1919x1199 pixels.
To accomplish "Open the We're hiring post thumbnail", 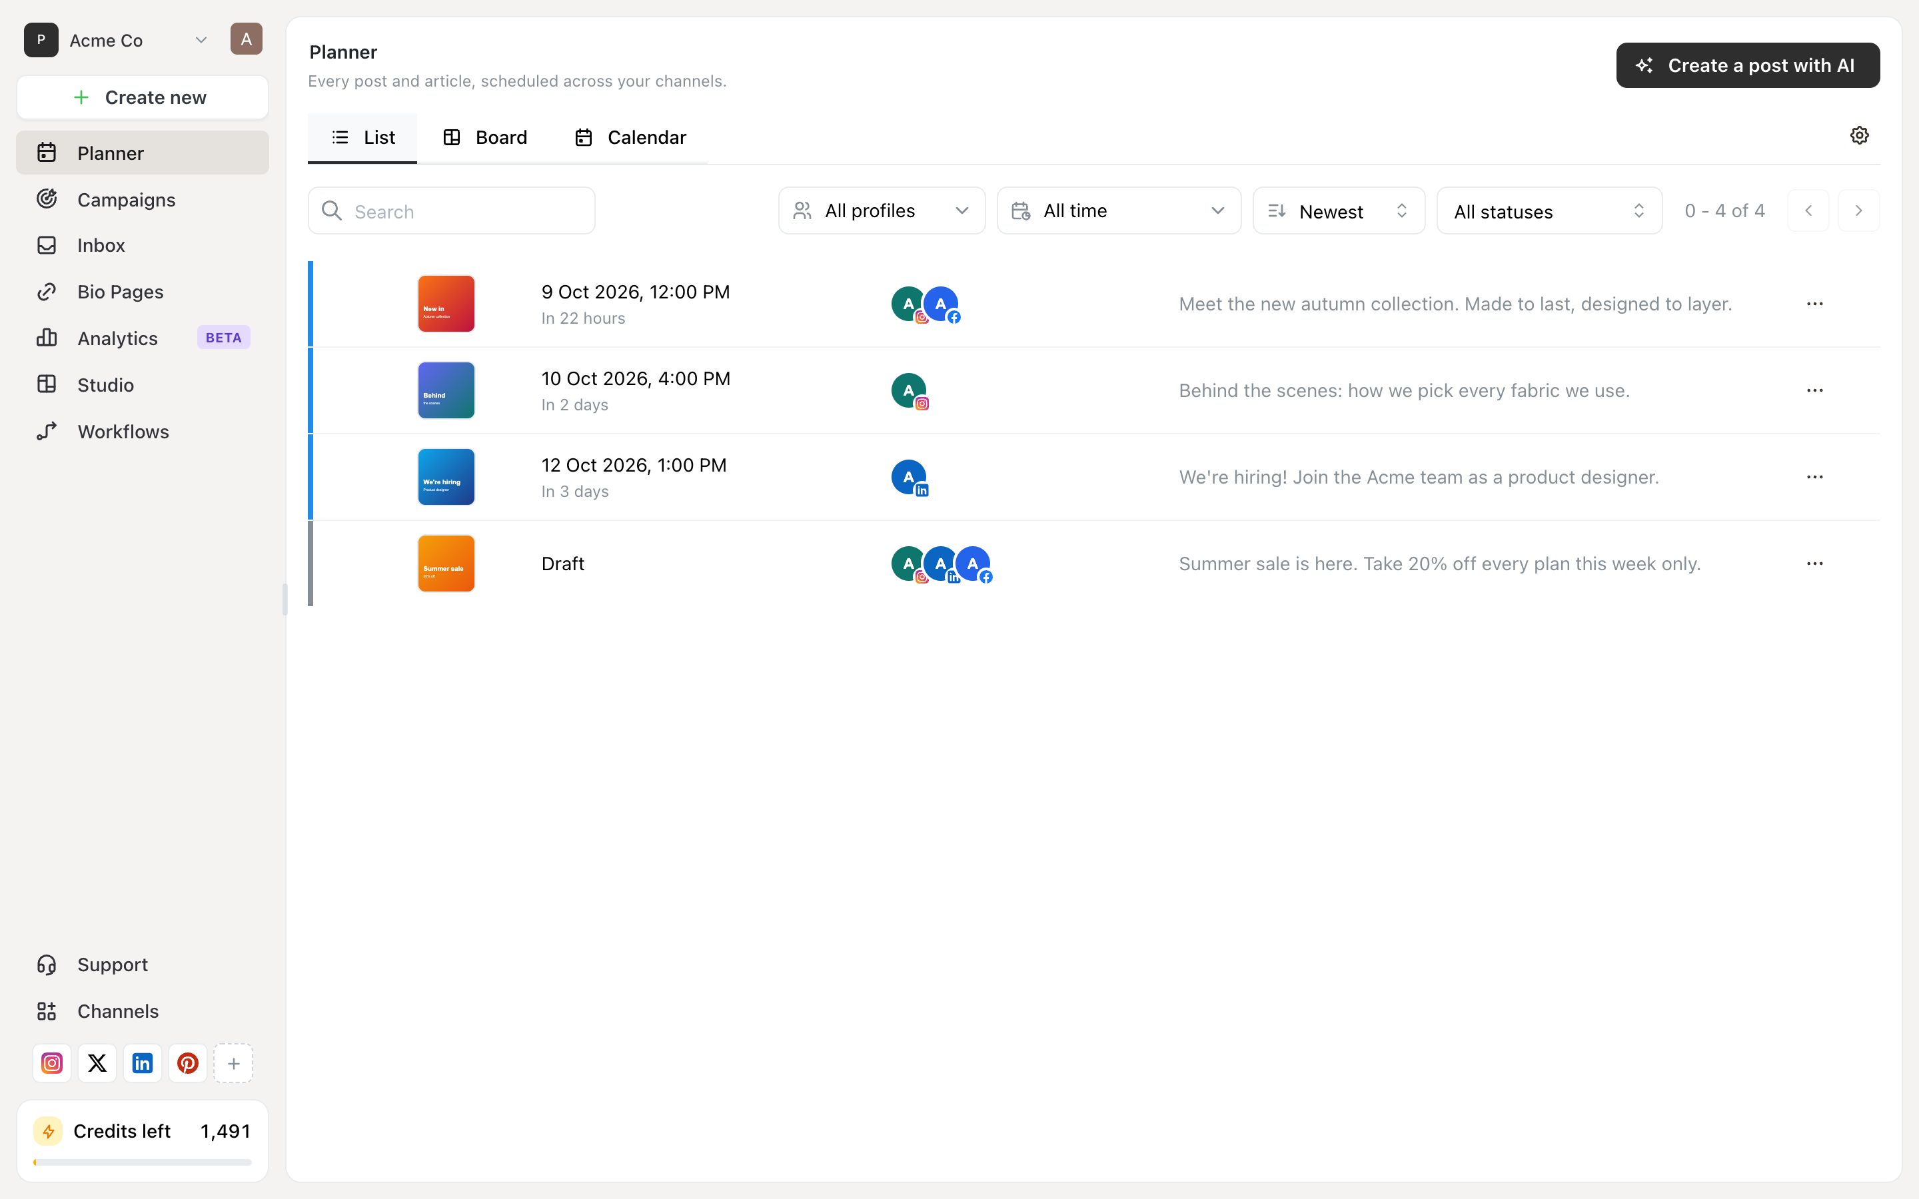I will (446, 478).
